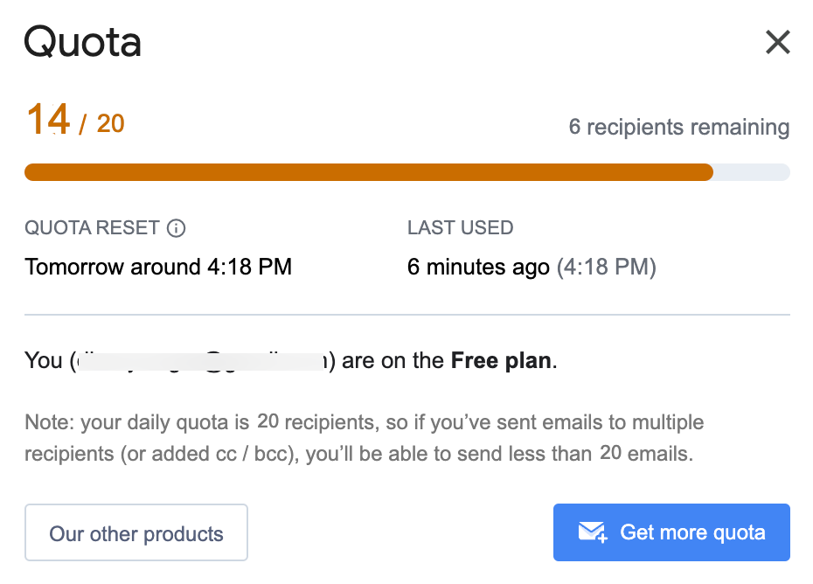This screenshot has height=584, width=813.
Task: Click the "6 recipients remaining" text
Action: click(678, 127)
